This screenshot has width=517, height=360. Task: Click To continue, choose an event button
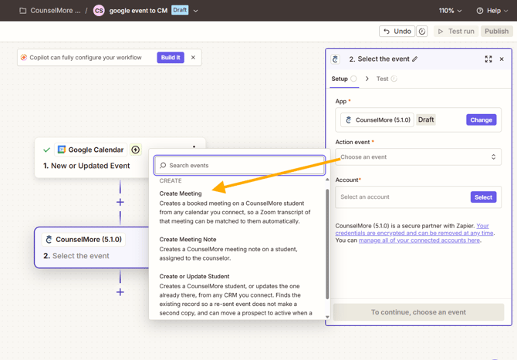[x=418, y=312]
